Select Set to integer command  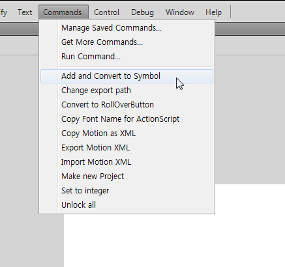(x=127, y=191)
